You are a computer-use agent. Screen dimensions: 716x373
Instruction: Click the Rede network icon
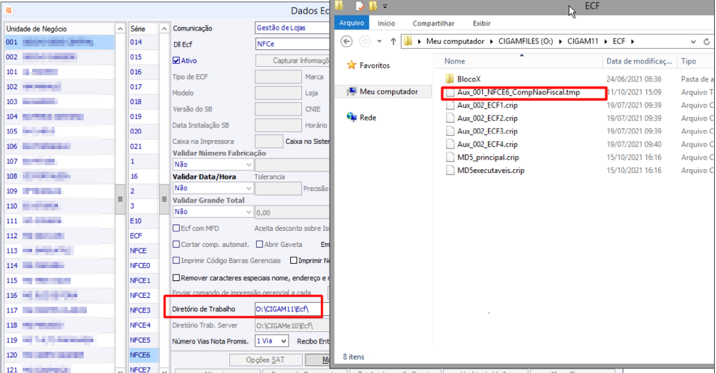tap(351, 117)
